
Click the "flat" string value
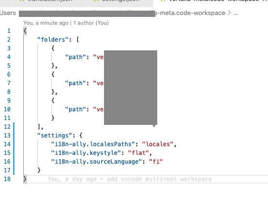coord(138,153)
